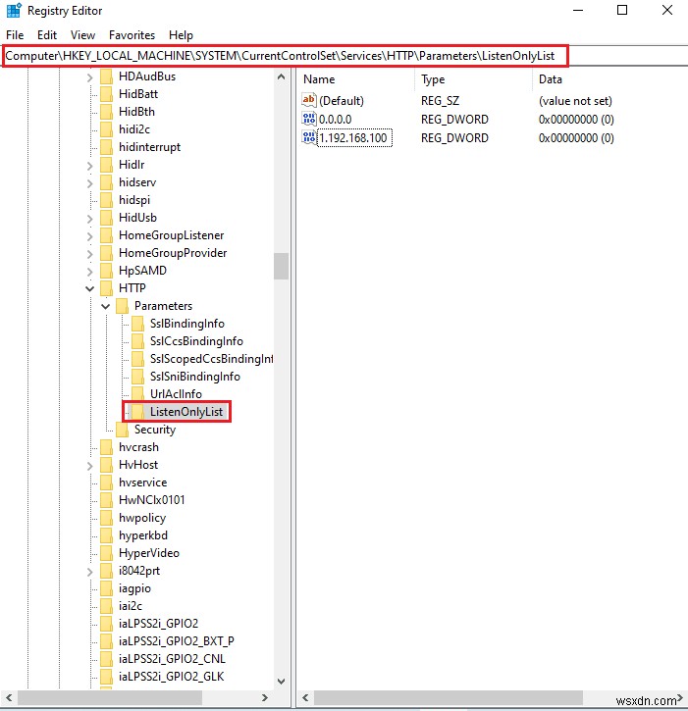This screenshot has height=711, width=688.
Task: Click the 1.192.168.100 DWORD value icon
Action: point(309,137)
